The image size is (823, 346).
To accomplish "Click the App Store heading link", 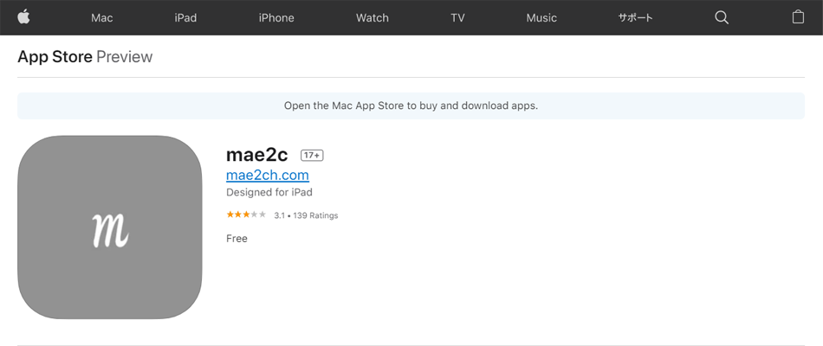I will (x=55, y=56).
